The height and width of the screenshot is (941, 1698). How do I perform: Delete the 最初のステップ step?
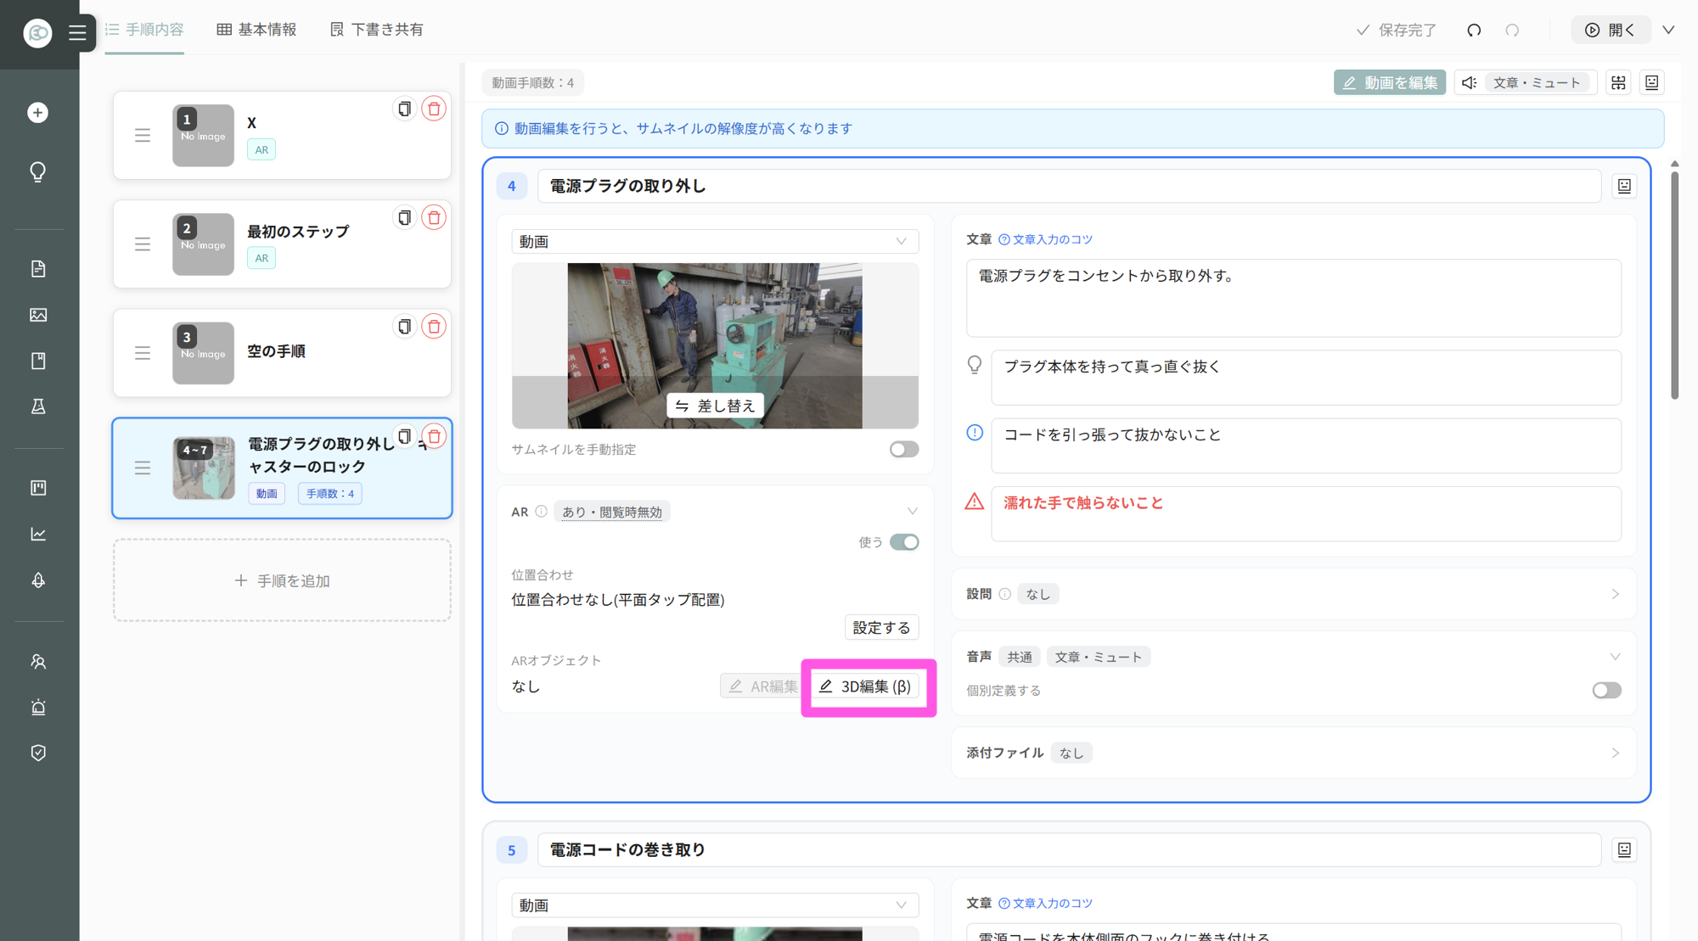click(434, 217)
